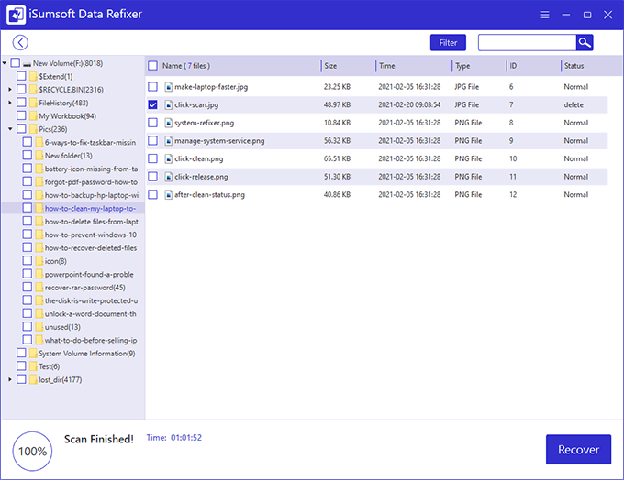
Task: Check the click-release.png checkbox
Action: 153,177
